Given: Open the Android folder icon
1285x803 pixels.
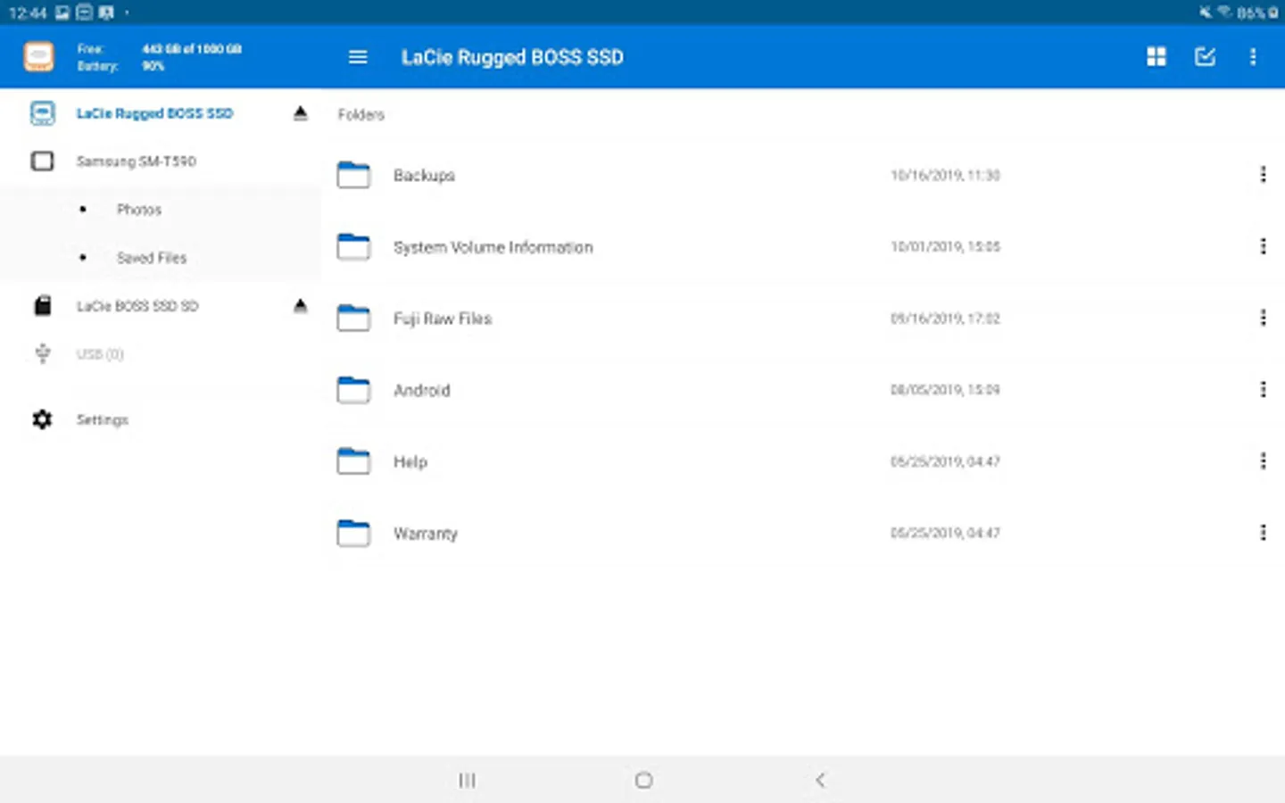Looking at the screenshot, I should 353,390.
